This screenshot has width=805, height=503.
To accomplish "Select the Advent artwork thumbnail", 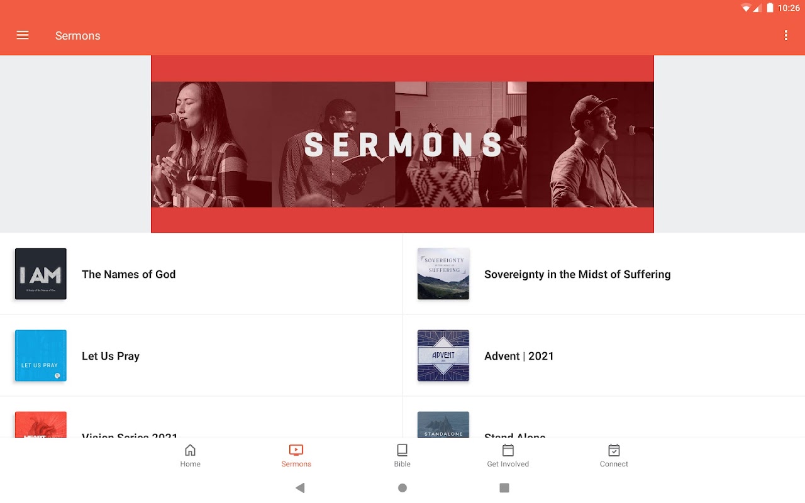I will pos(443,355).
